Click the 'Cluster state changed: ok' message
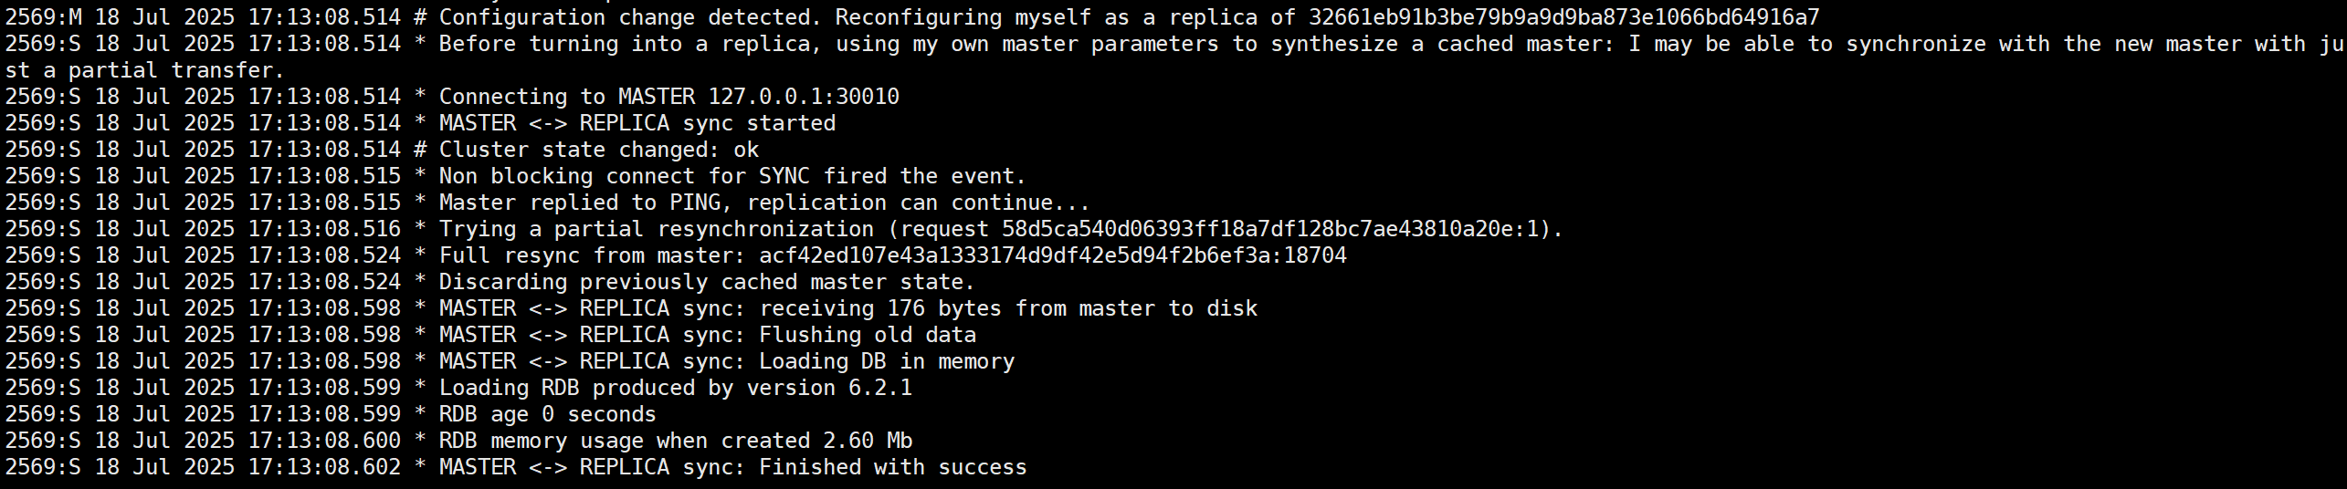The image size is (2347, 489). (599, 150)
